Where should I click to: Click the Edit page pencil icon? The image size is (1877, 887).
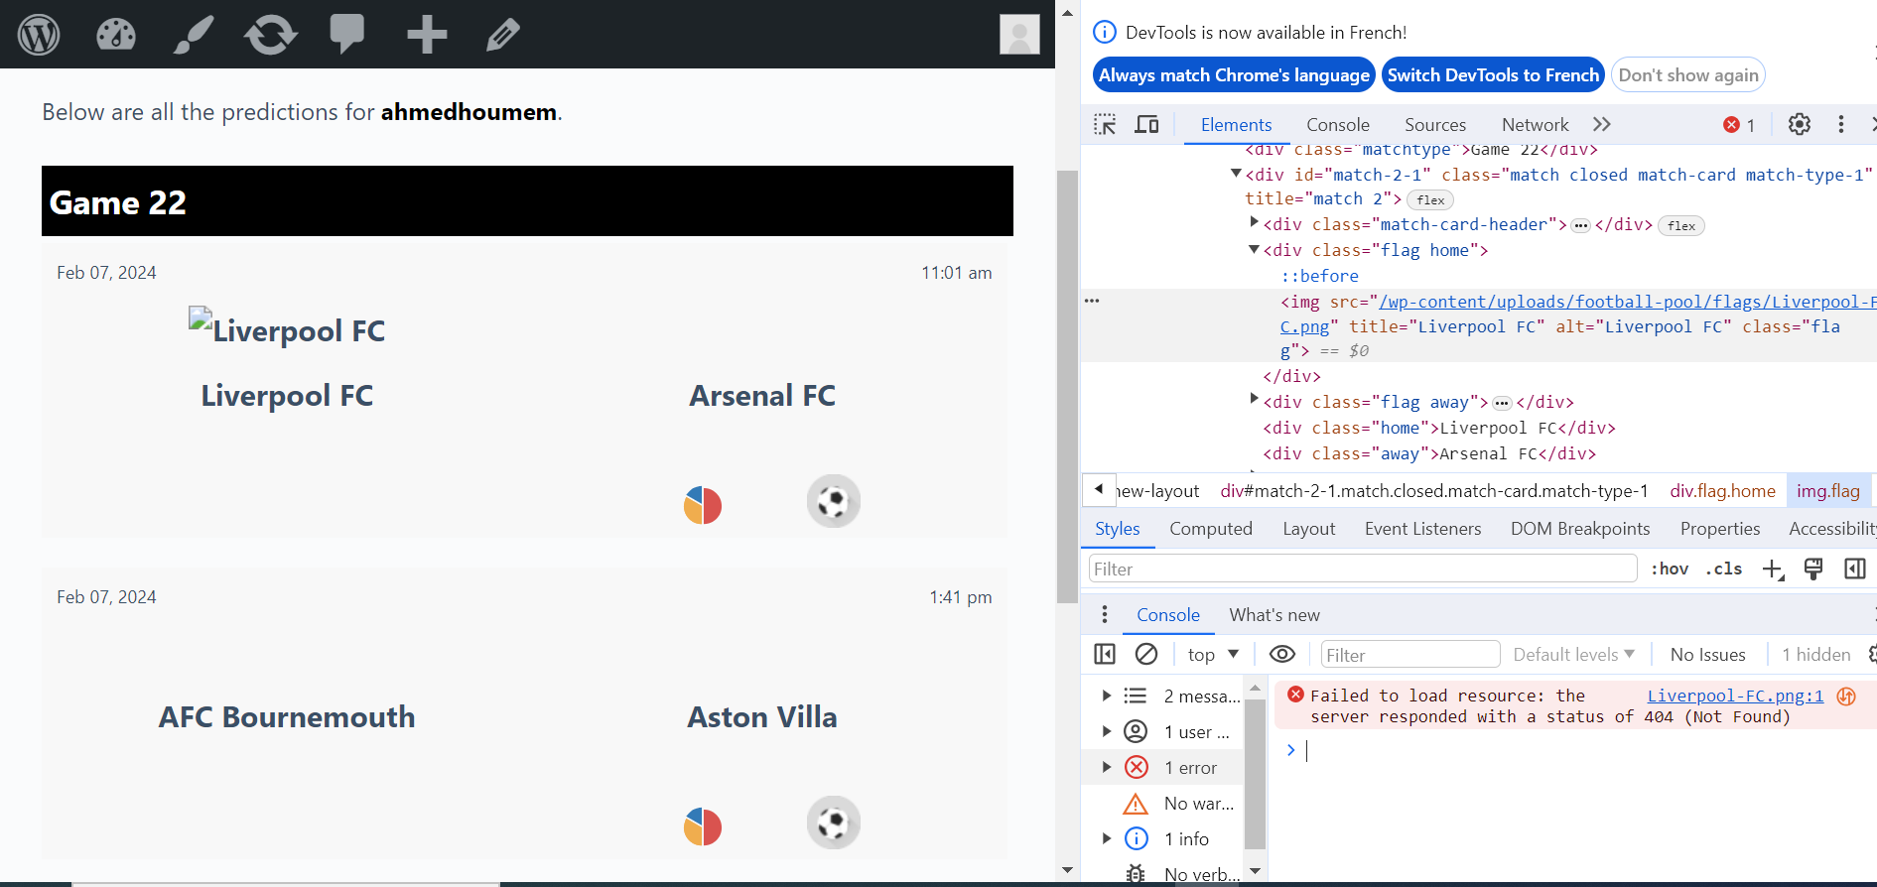pos(503,35)
